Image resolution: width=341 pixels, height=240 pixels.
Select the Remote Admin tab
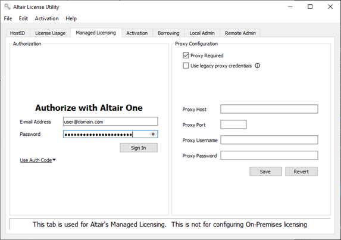[x=240, y=33]
